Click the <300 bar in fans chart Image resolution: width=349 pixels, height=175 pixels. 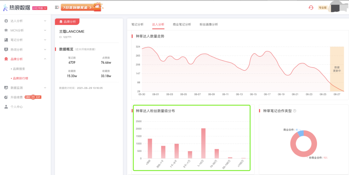[x=150, y=149]
